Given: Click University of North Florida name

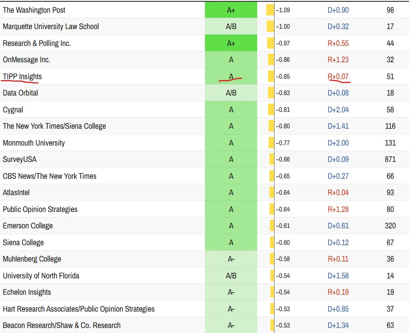Looking at the screenshot, I should (41, 275).
